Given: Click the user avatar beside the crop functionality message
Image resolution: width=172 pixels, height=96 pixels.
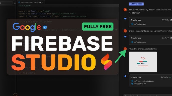Looking at the screenshot, I should click(x=125, y=10).
